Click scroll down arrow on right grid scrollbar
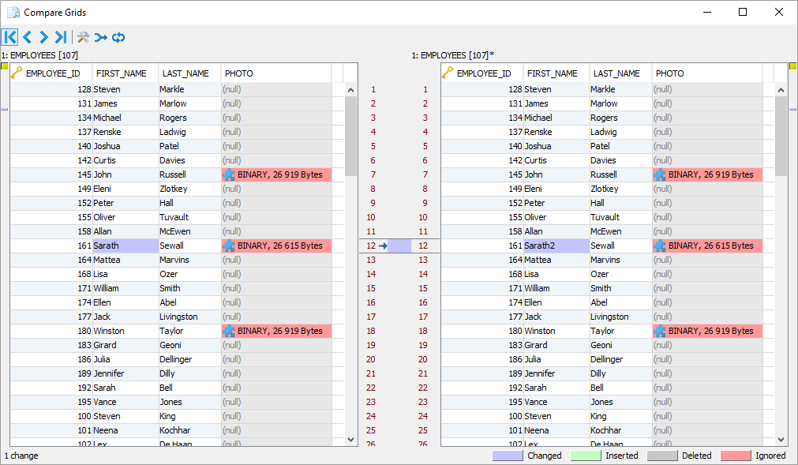 point(781,440)
